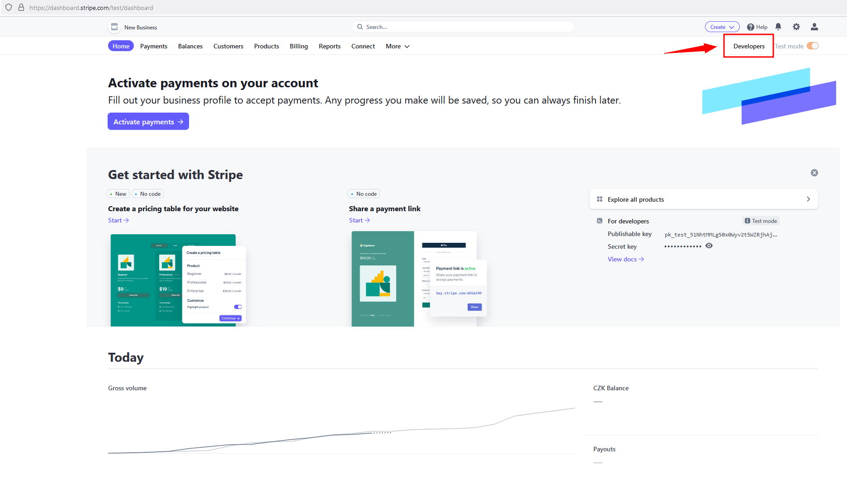847x492 pixels.
Task: Click the Search input field
Action: [x=463, y=27]
